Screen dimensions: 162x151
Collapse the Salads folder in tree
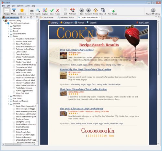click(x=9, y=36)
